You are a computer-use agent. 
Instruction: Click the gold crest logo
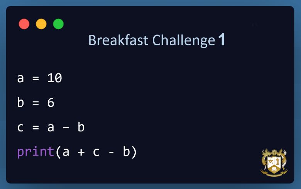[x=274, y=162]
